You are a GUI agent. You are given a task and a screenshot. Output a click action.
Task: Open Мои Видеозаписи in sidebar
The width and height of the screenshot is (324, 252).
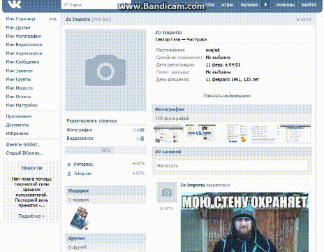[24, 45]
